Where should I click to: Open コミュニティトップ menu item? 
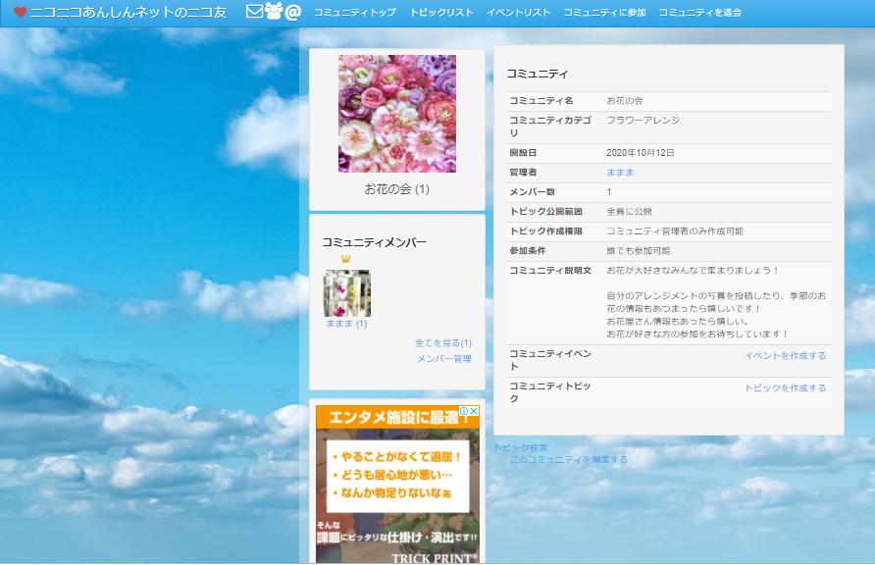(355, 13)
